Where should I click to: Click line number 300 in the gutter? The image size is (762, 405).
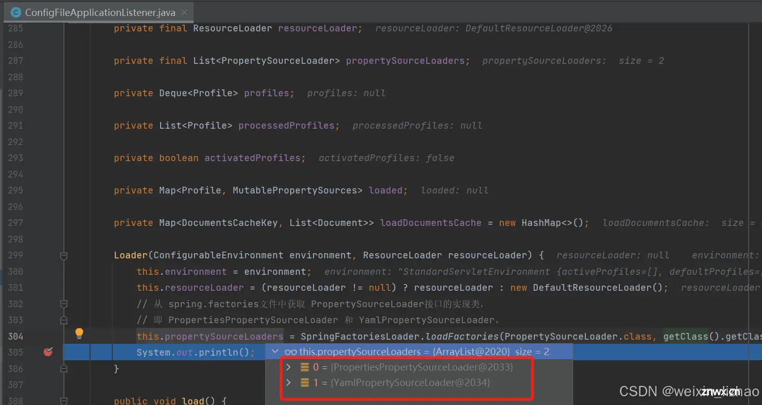[15, 271]
